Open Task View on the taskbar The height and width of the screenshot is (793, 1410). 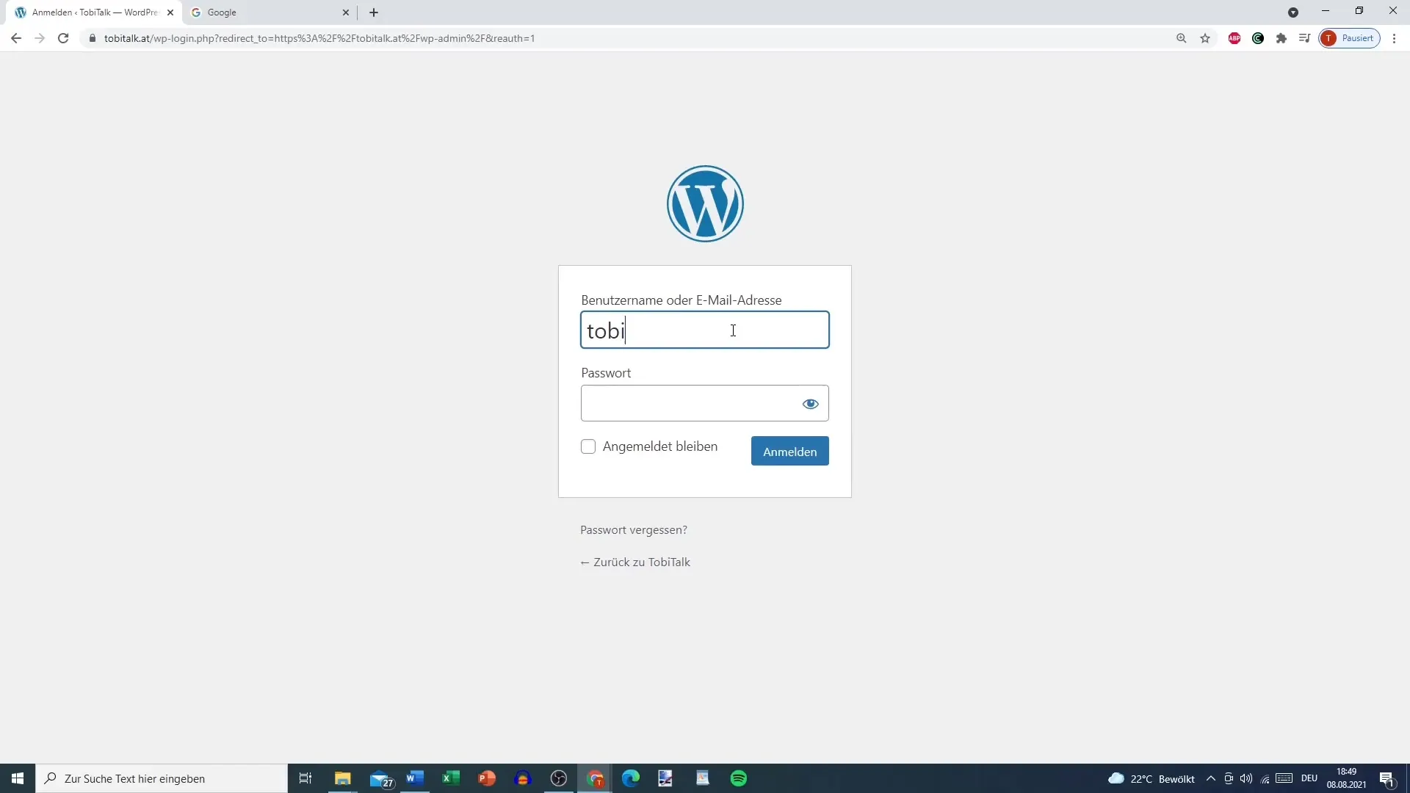(305, 778)
